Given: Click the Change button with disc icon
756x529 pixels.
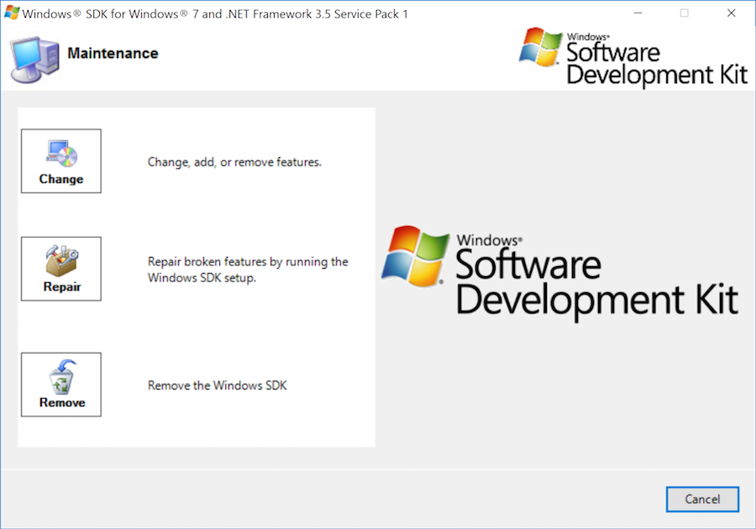Looking at the screenshot, I should coord(61,161).
